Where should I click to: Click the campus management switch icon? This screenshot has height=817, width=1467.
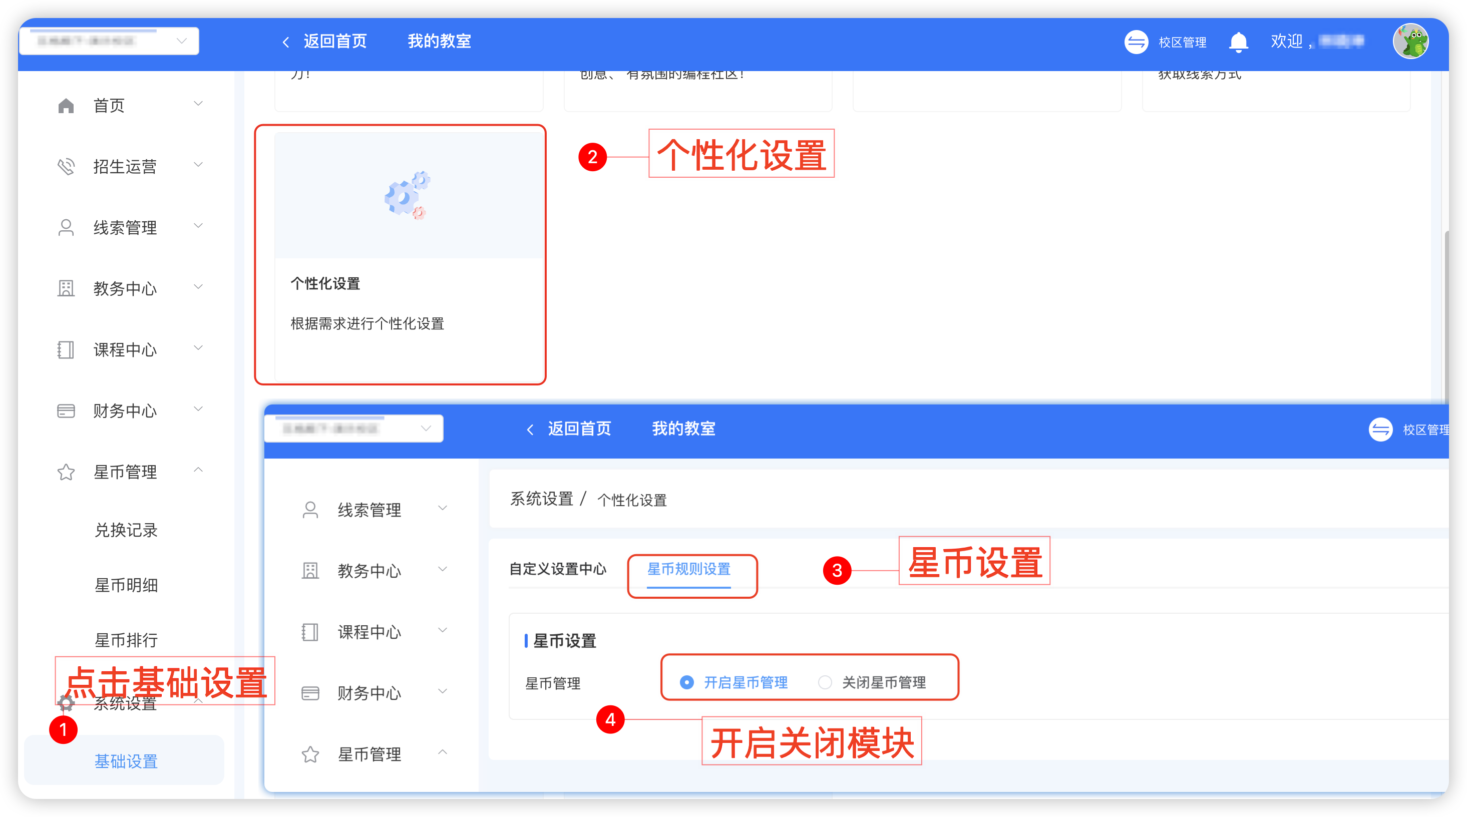(1136, 42)
